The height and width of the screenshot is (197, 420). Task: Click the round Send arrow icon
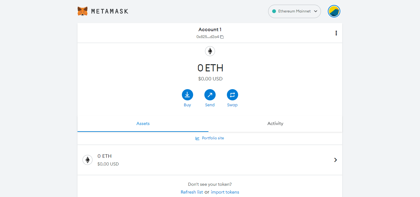(210, 95)
